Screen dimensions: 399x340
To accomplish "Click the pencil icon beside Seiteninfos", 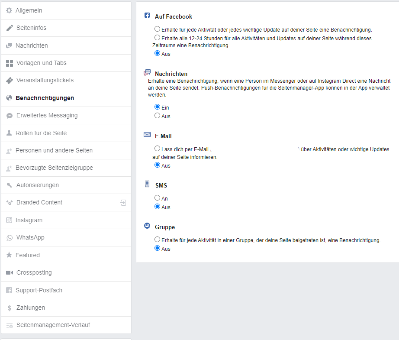I will pyautogui.click(x=10, y=28).
